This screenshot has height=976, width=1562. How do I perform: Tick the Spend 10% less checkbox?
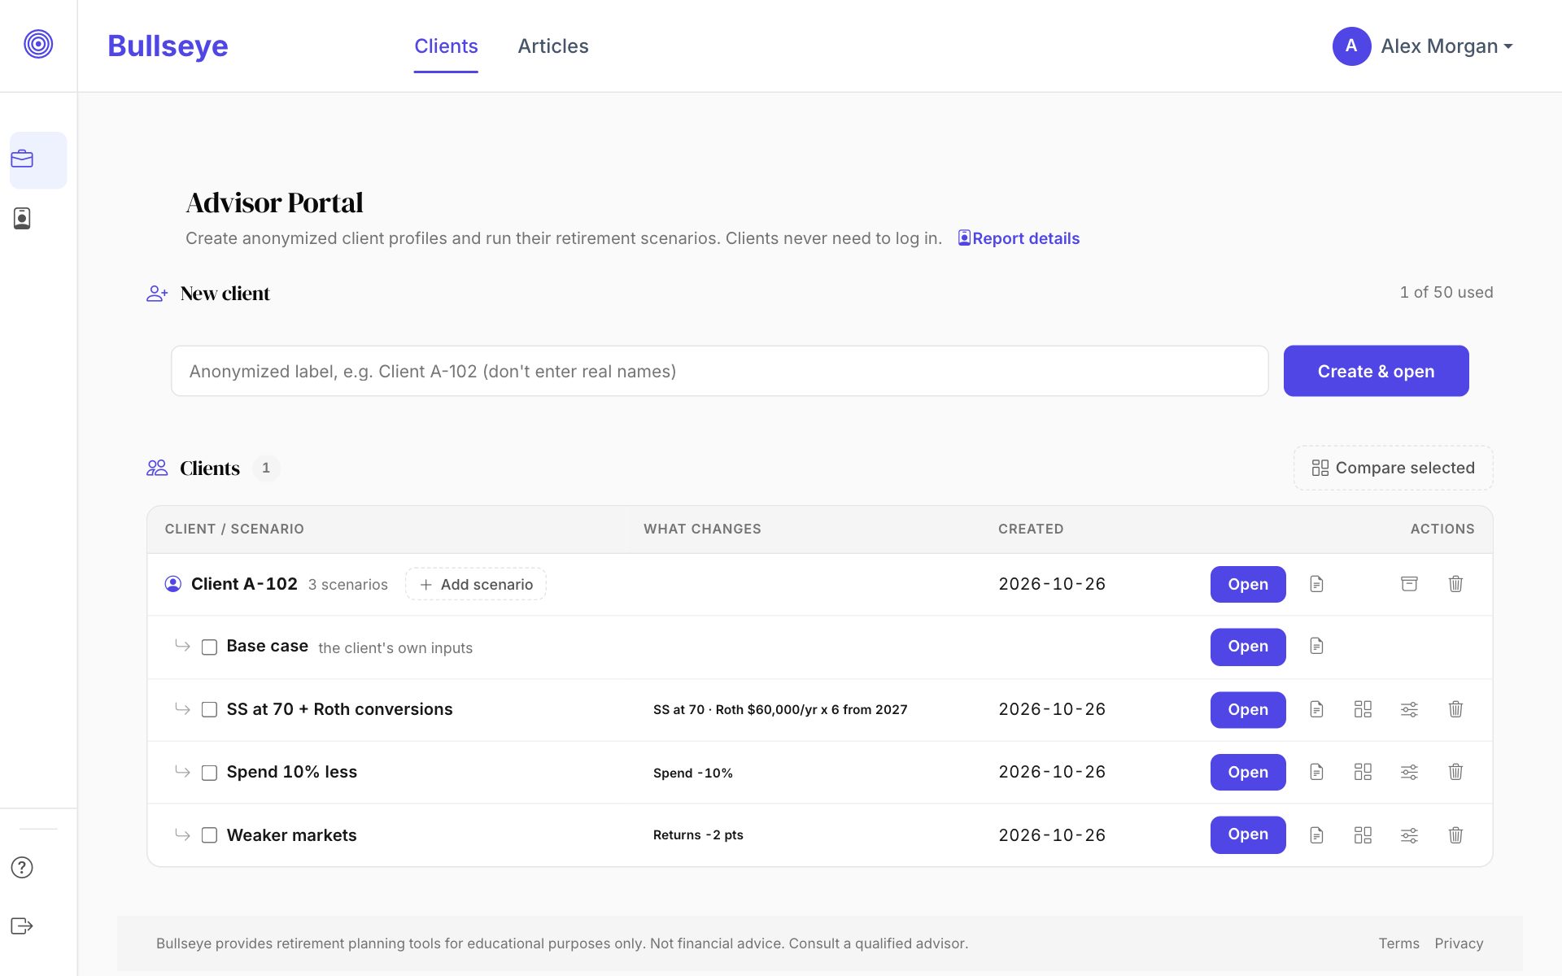(209, 773)
